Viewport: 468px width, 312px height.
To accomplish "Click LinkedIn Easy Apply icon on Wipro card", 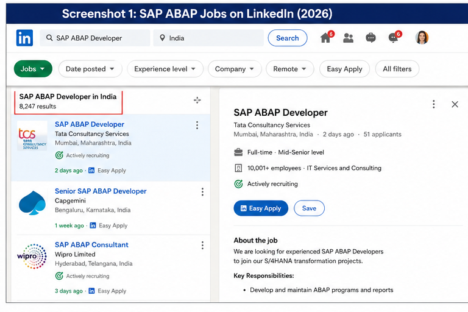I will pyautogui.click(x=91, y=291).
